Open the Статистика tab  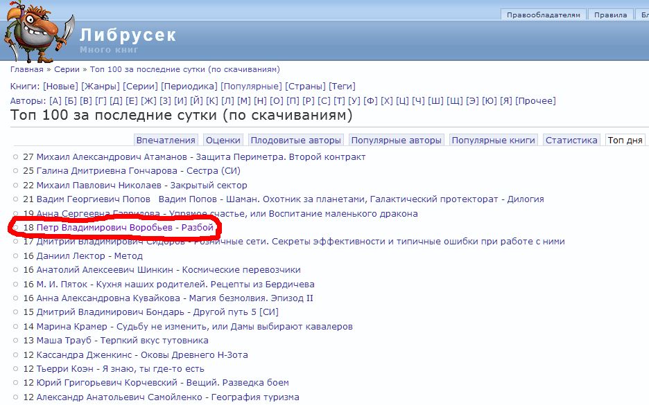tap(571, 141)
